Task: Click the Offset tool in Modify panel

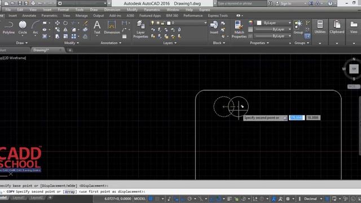Action: pyautogui.click(x=85, y=36)
